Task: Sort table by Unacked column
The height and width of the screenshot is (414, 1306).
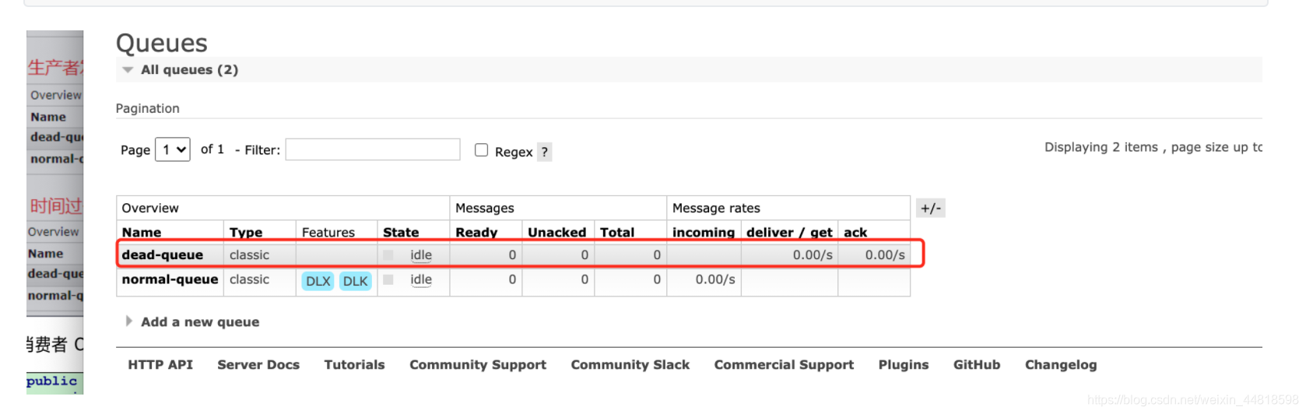Action: [x=557, y=232]
